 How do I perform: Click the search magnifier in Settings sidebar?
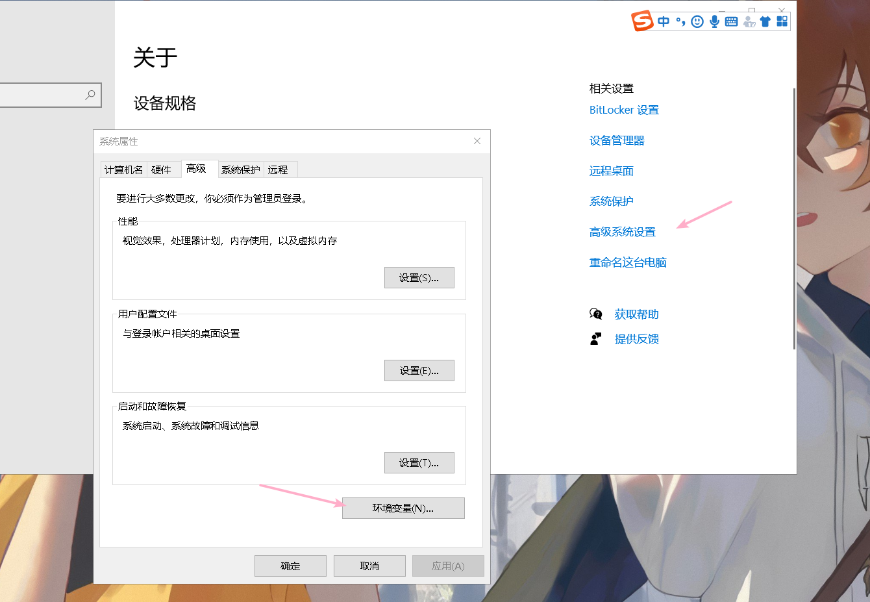point(90,95)
